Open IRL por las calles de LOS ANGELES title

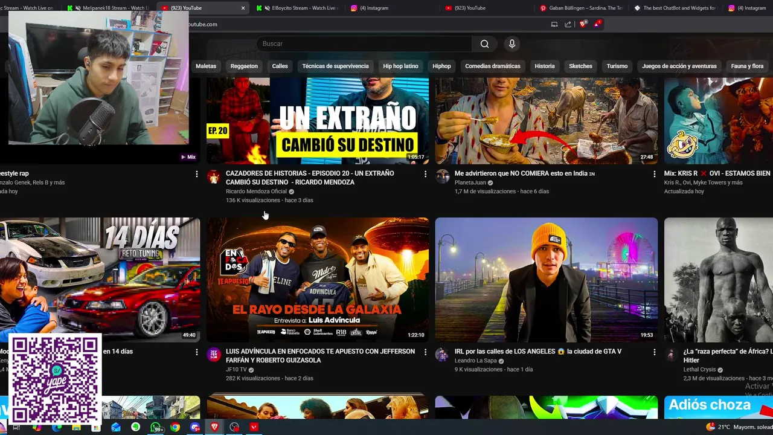(x=538, y=352)
